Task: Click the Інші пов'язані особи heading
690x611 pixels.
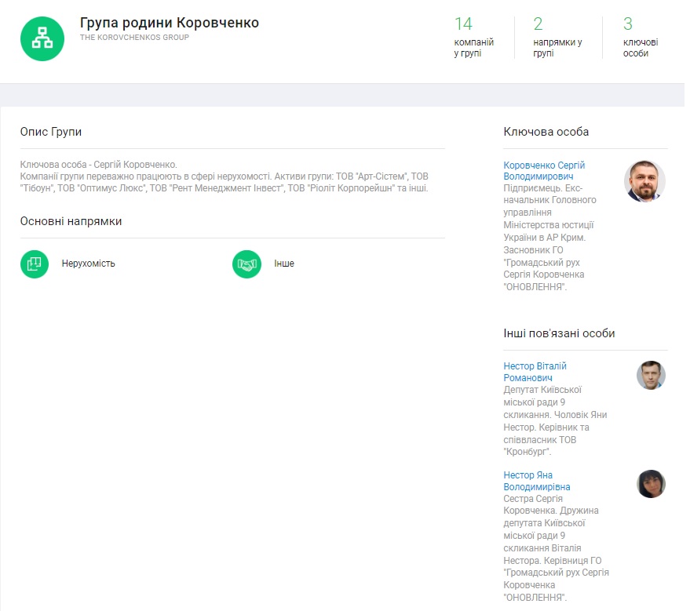Action: click(559, 333)
